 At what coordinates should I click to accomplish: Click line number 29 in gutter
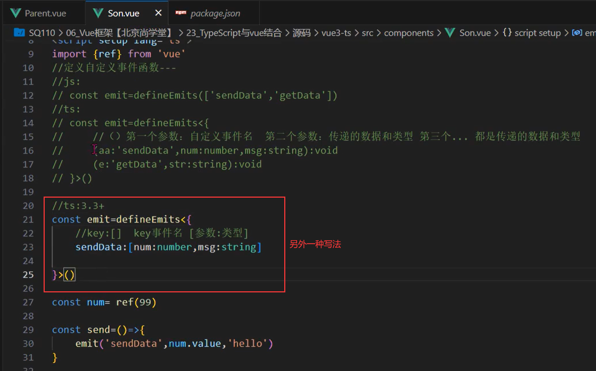(28, 330)
